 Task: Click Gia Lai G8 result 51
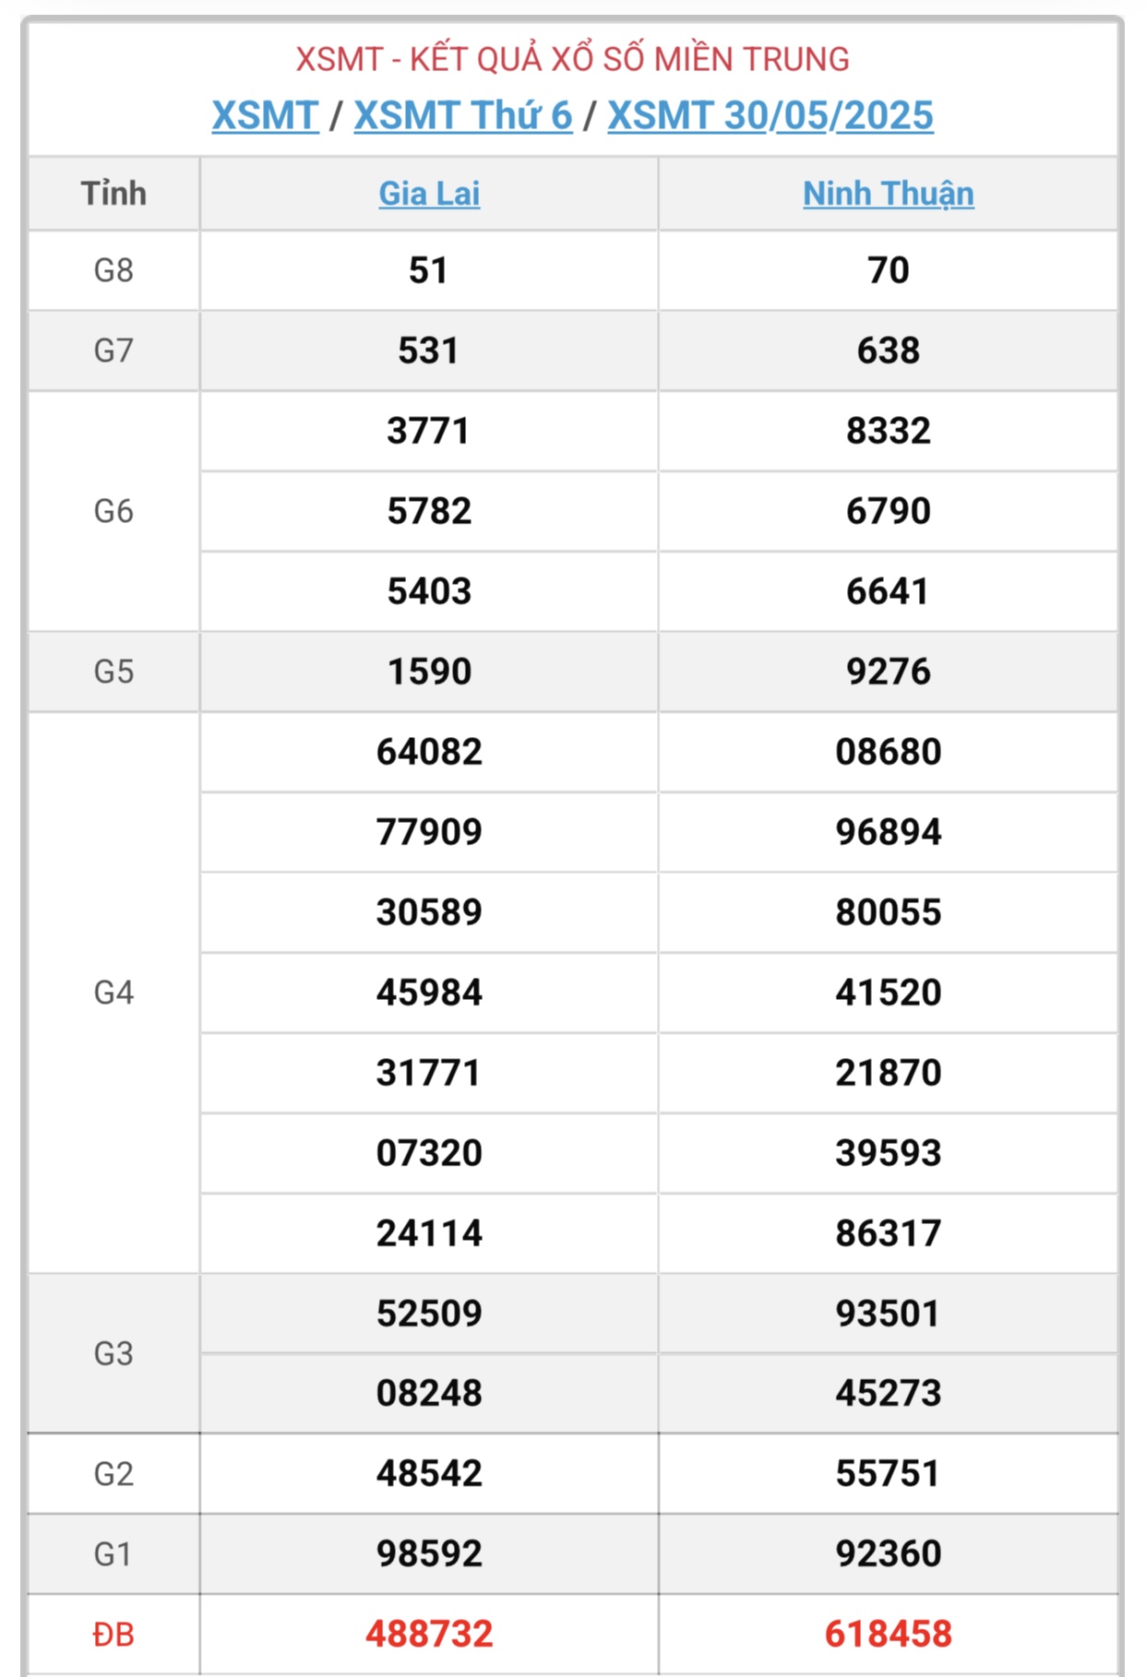click(429, 270)
